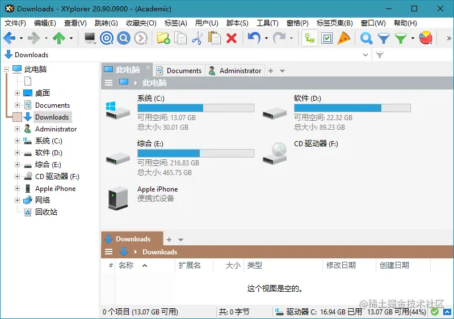Viewport: 454px width, 319px height.
Task: Expand the Apple iPhone tree node
Action: click(17, 188)
